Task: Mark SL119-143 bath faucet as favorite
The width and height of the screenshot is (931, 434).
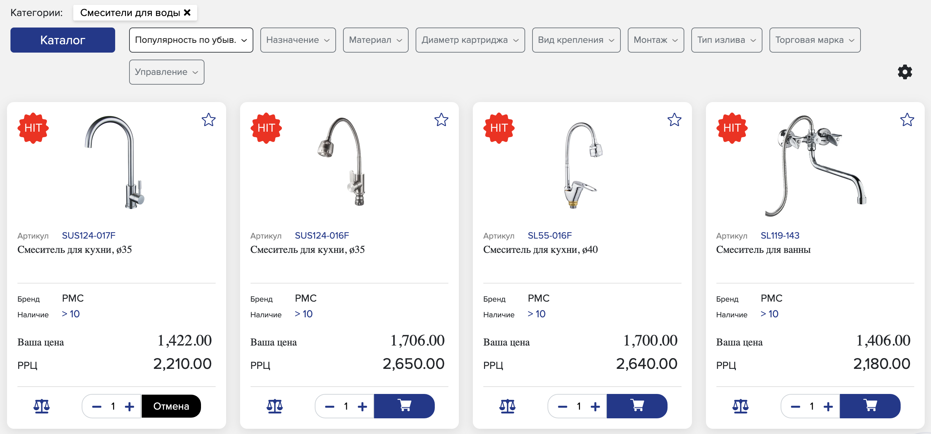Action: click(x=907, y=120)
